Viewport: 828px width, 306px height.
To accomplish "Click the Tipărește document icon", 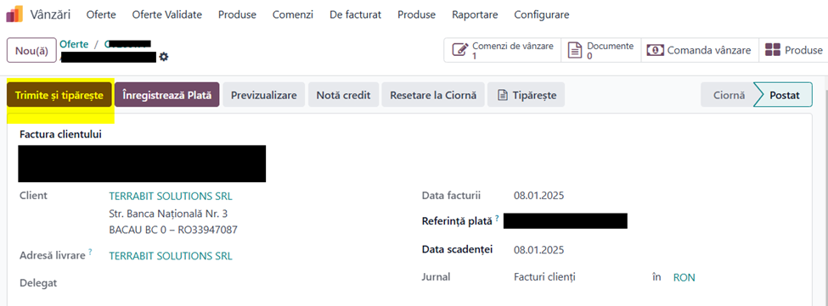I will point(503,95).
